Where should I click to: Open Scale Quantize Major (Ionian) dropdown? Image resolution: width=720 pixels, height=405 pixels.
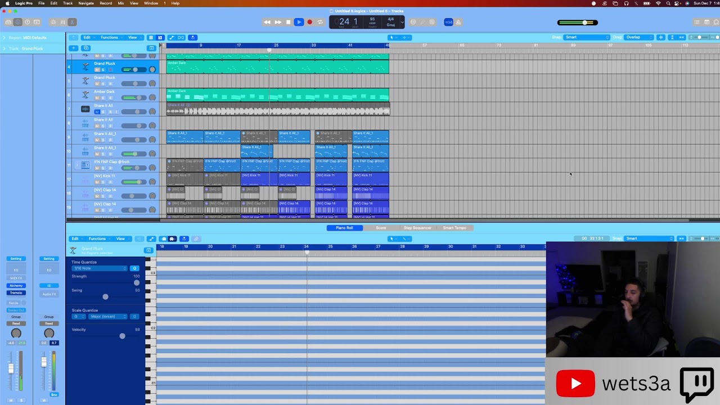pos(108,317)
